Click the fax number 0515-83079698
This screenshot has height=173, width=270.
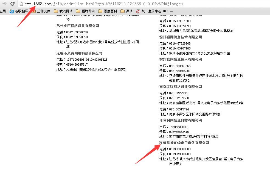click(180, 26)
